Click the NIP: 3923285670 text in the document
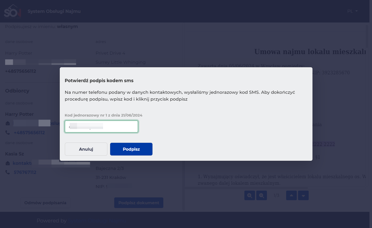The height and width of the screenshot is (228, 372). click(331, 73)
